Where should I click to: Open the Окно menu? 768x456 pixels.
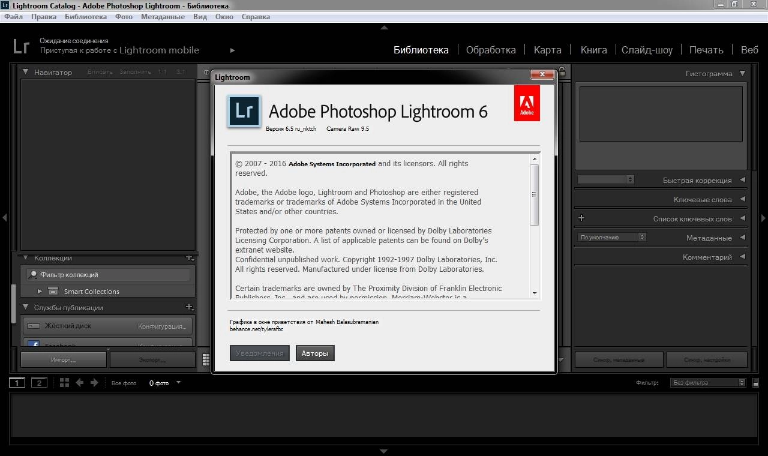(224, 17)
